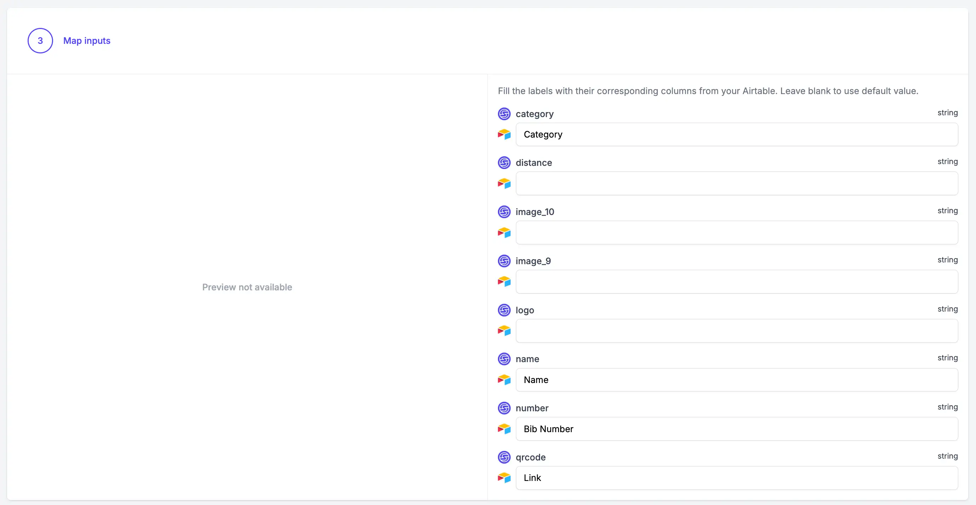The image size is (976, 505).
Task: Click the step 3 circle indicator
Action: [x=40, y=41]
